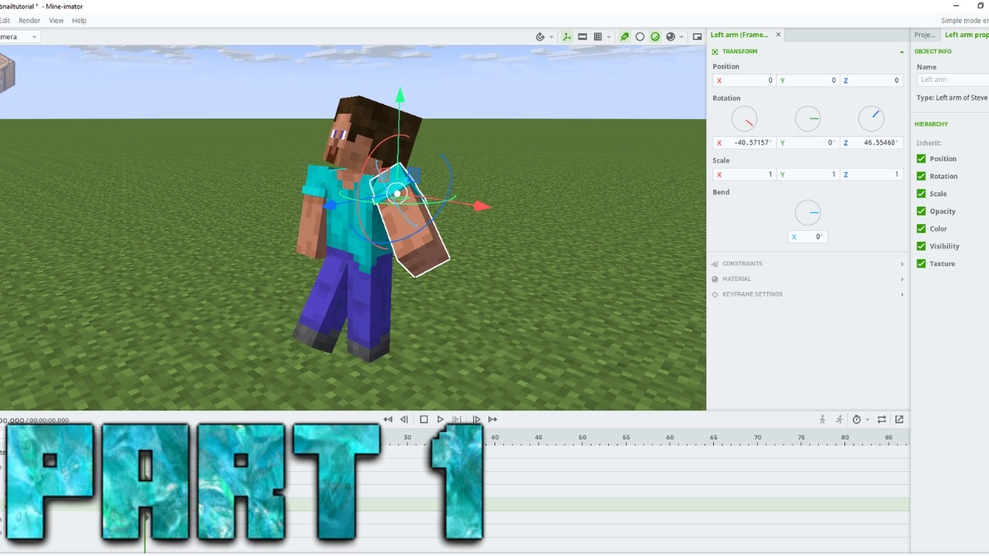Select the green textured shading circle icon
Image resolution: width=989 pixels, height=556 pixels.
(x=655, y=36)
